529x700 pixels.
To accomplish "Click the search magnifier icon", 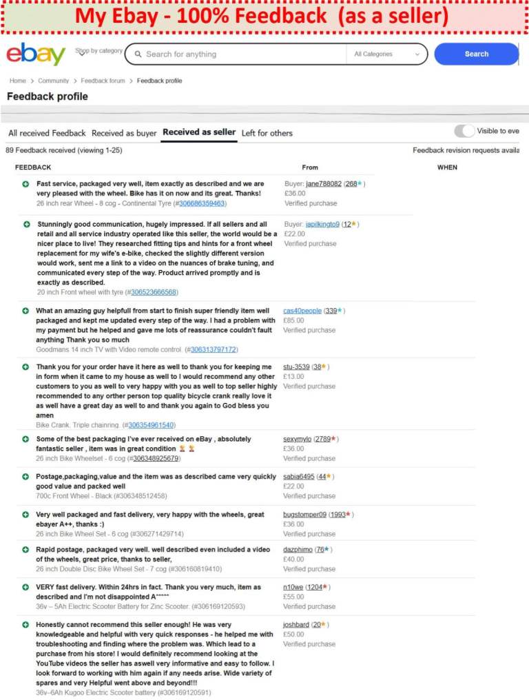I will 138,54.
